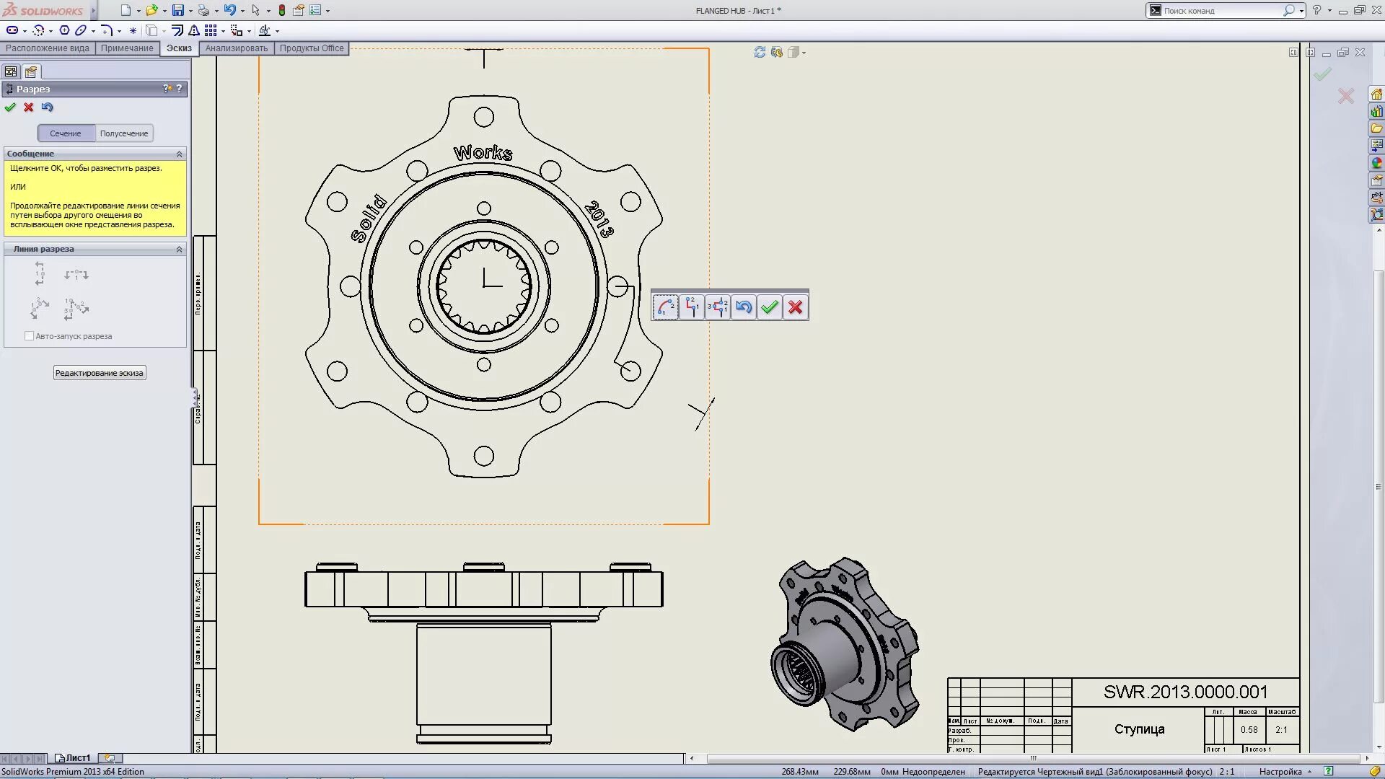This screenshot has width=1385, height=779.
Task: Open FeatureManager design tree tab
Action: tap(11, 71)
